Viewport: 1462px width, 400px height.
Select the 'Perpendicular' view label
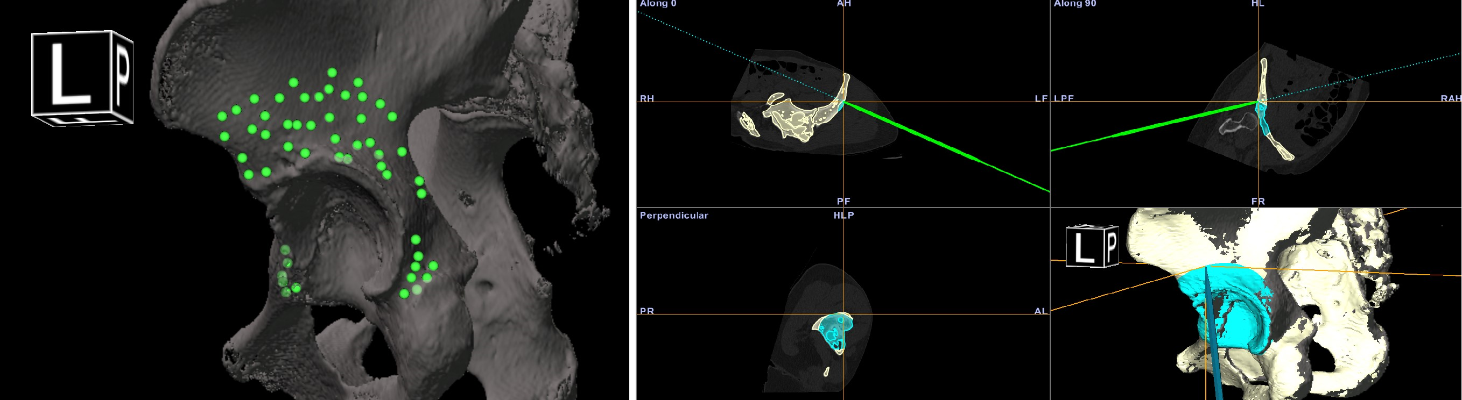pyautogui.click(x=674, y=215)
